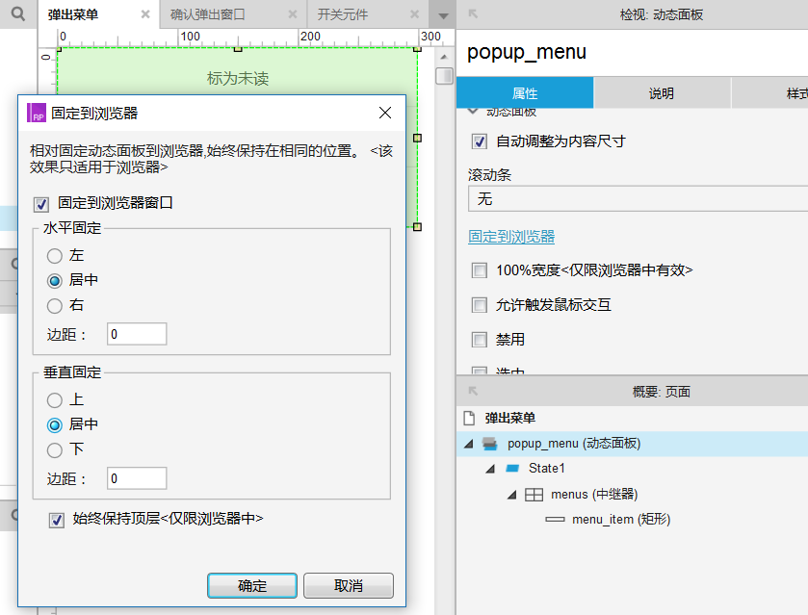Collapse the menus repeater node triangle

(511, 495)
